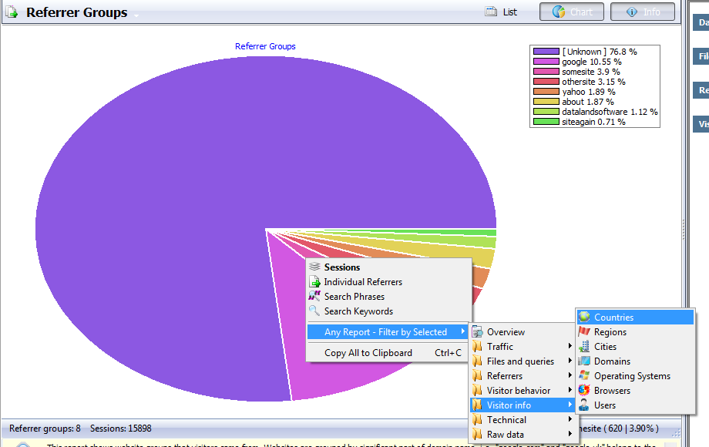Switch to List view
Viewport: 709px width, 447px height.
click(501, 12)
